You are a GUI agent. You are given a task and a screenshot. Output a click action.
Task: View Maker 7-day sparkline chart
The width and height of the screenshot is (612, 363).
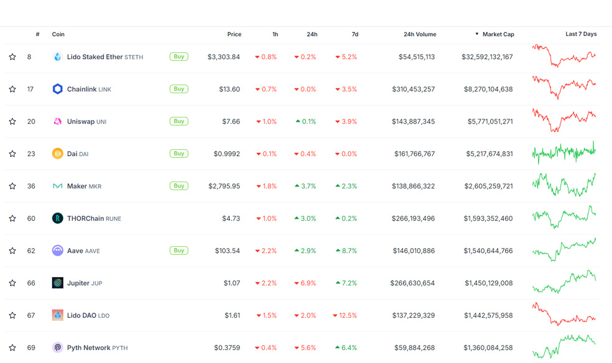[x=564, y=185]
